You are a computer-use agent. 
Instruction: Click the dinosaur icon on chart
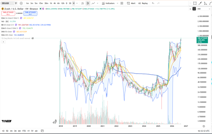(x=55, y=121)
